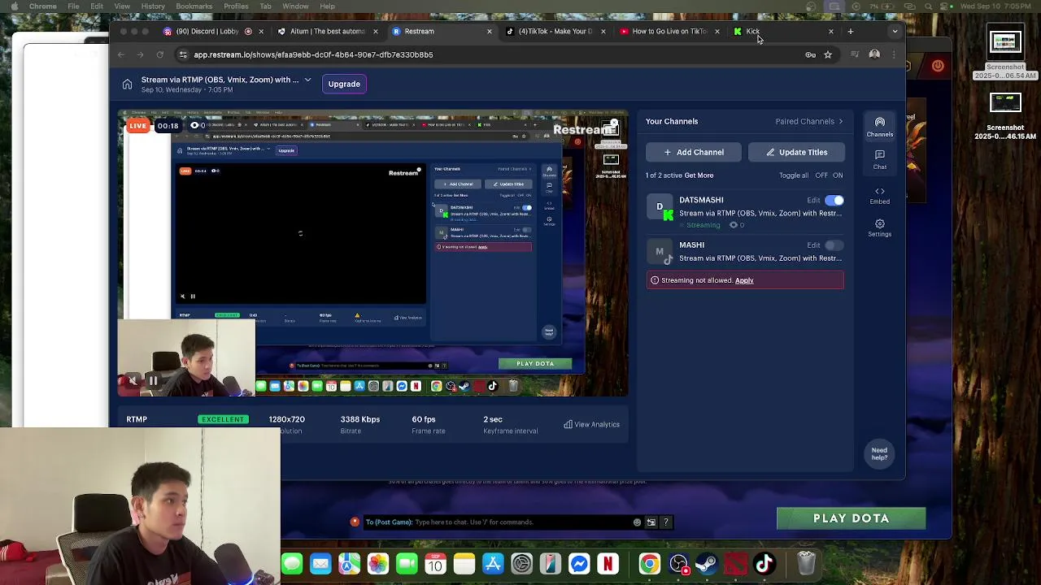Viewport: 1041px width, 585px height.
Task: Open the Chat panel icon
Action: click(879, 159)
